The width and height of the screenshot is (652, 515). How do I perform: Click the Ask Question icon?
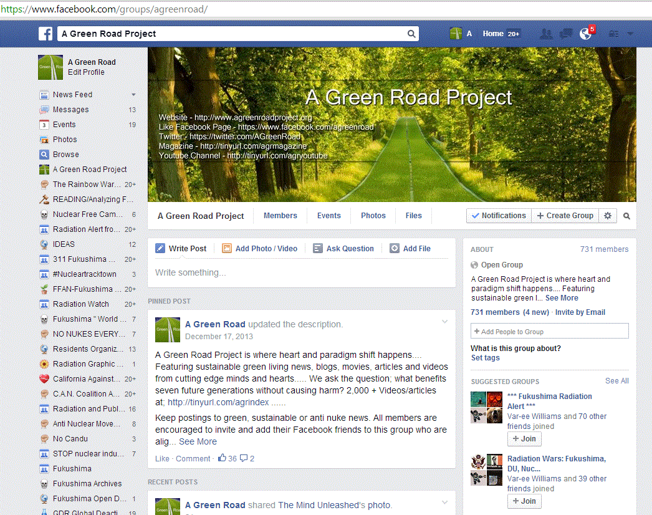click(318, 248)
